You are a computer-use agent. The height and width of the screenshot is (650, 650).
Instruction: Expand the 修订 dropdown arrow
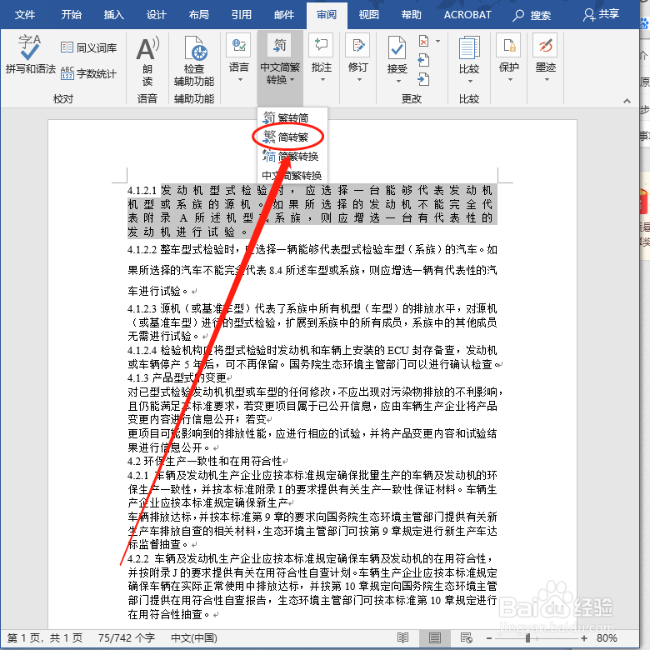pos(359,80)
